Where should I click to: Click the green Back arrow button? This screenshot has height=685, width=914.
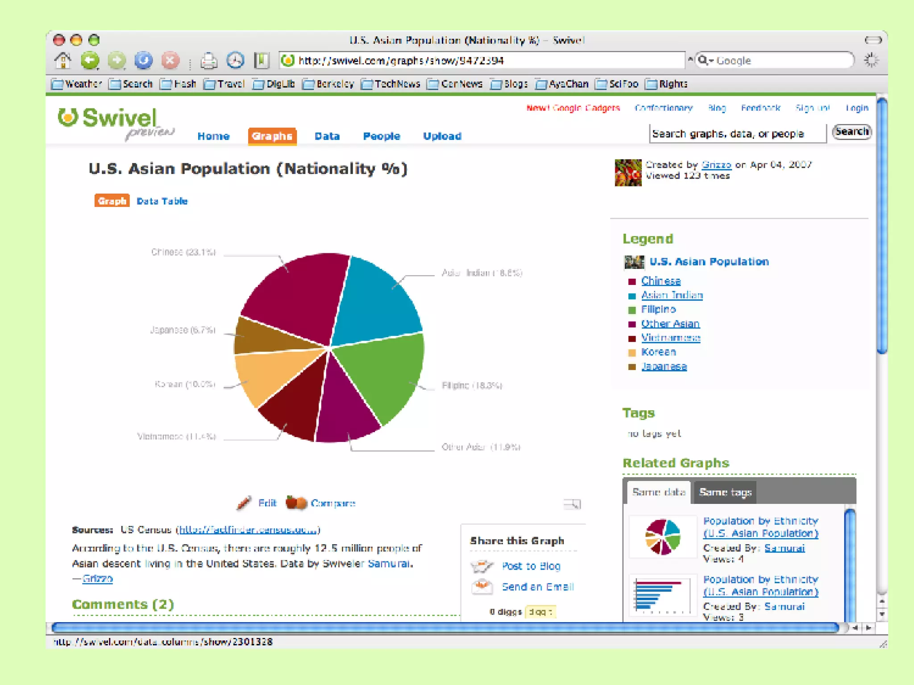click(x=90, y=60)
